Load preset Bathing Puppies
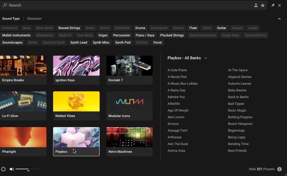 click(x=240, y=117)
